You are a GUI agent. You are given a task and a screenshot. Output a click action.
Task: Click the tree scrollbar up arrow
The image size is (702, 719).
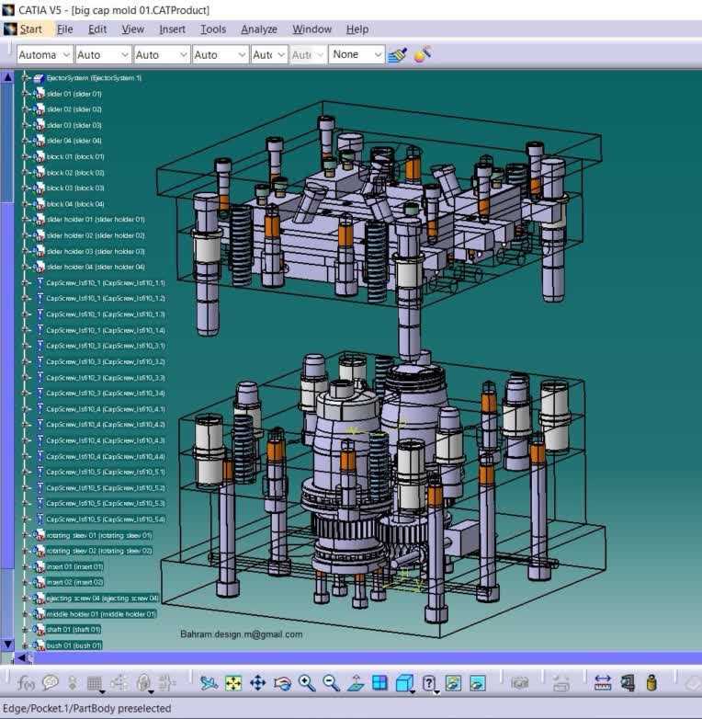(7, 77)
